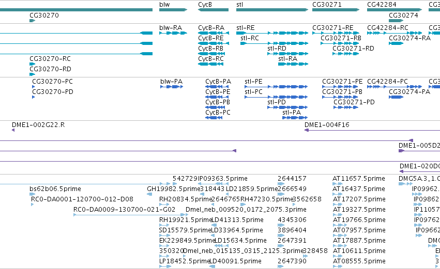Open the CG30274 gene label
Screen dimensions: 440x269
403,15
